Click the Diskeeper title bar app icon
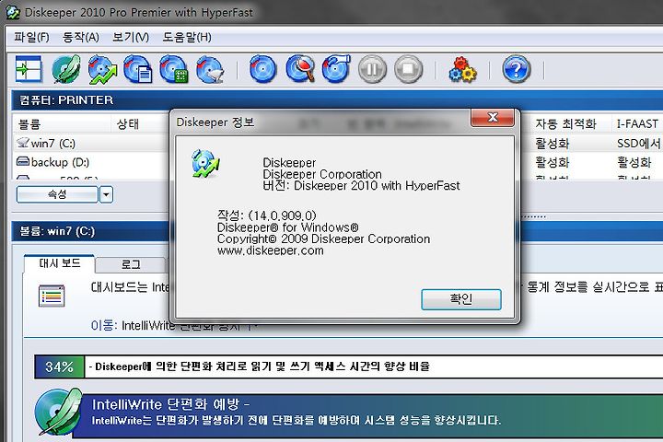This screenshot has width=663, height=442. [13, 12]
